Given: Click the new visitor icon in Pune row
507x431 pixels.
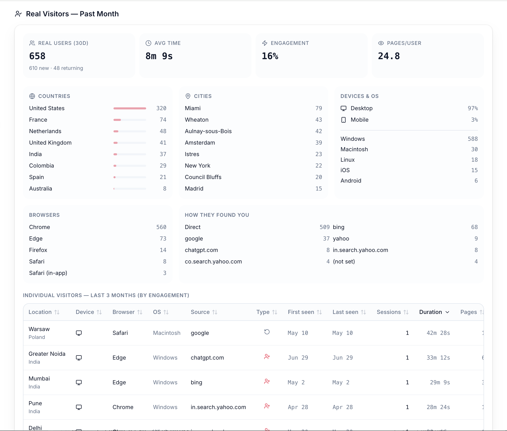Looking at the screenshot, I should (x=267, y=406).
